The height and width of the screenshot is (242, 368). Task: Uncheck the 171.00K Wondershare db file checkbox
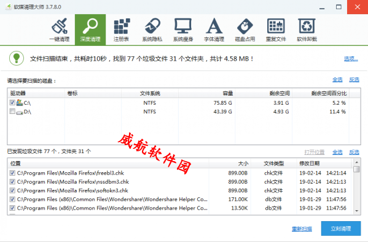coord(12,199)
